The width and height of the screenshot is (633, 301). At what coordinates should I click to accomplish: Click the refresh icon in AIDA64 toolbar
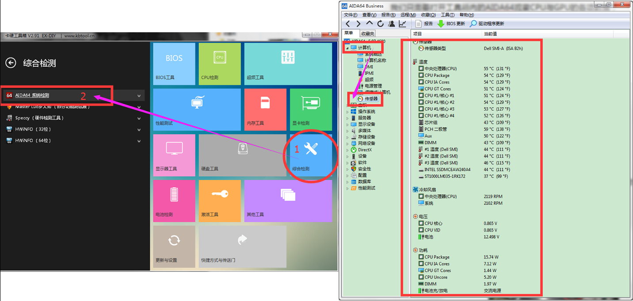pyautogui.click(x=380, y=23)
